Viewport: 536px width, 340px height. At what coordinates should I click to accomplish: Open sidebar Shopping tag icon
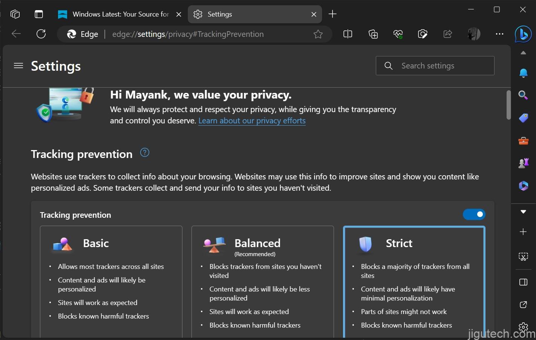pos(523,118)
